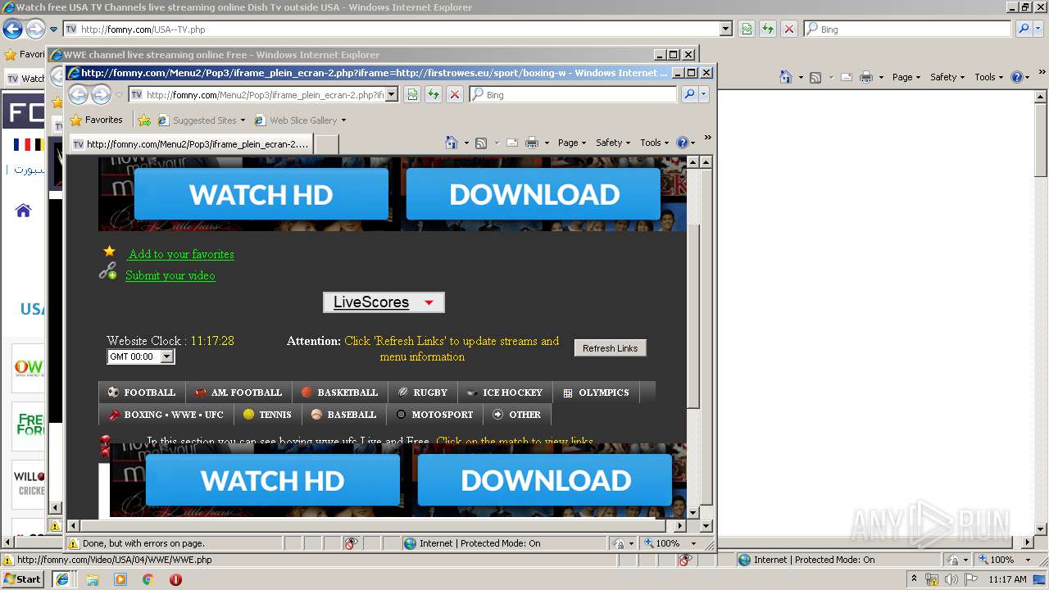Open Page menu in the main window
This screenshot has height=590, width=1049.
(x=906, y=77)
